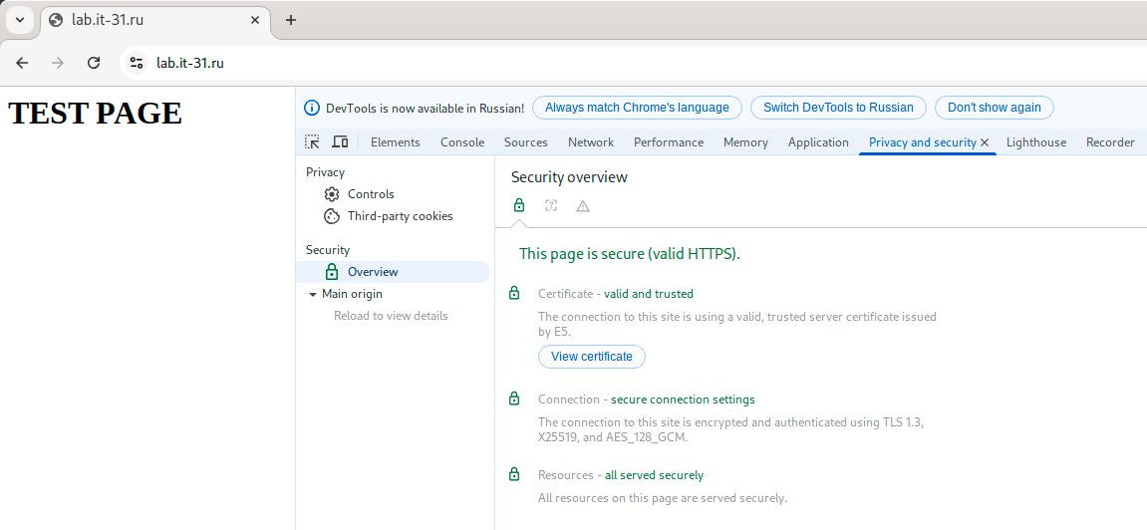This screenshot has height=530, width=1147.
Task: Select Overview in the Security sidebar
Action: pyautogui.click(x=373, y=272)
